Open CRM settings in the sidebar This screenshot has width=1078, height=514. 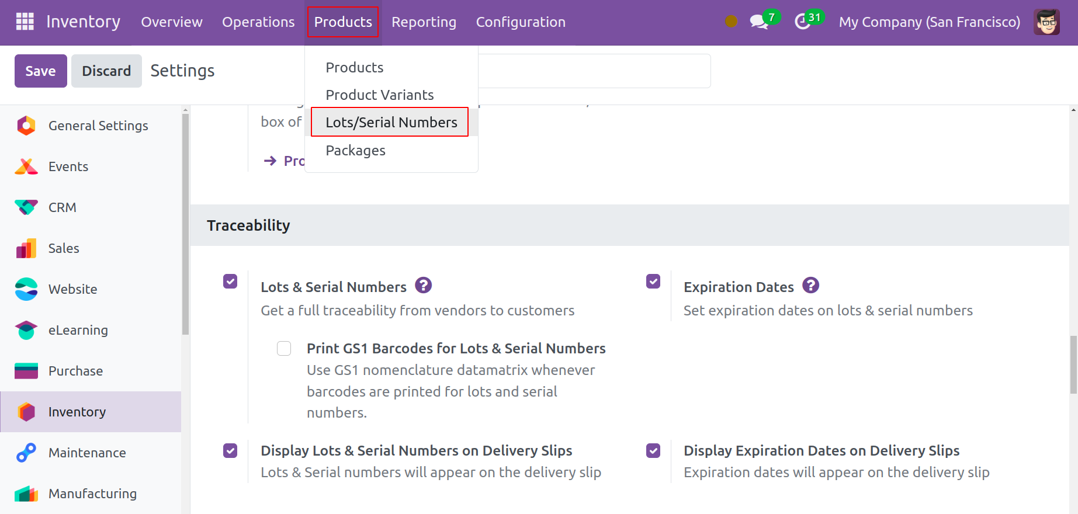(62, 207)
